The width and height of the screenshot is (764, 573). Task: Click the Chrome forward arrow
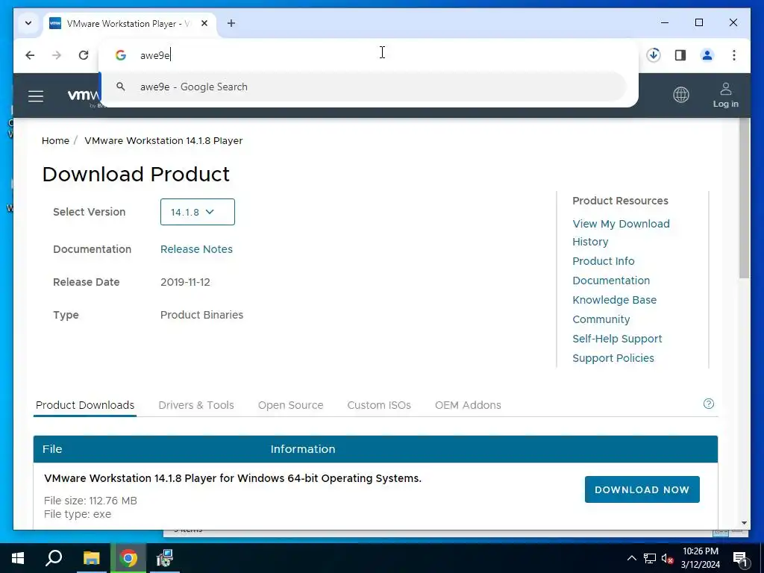click(57, 55)
